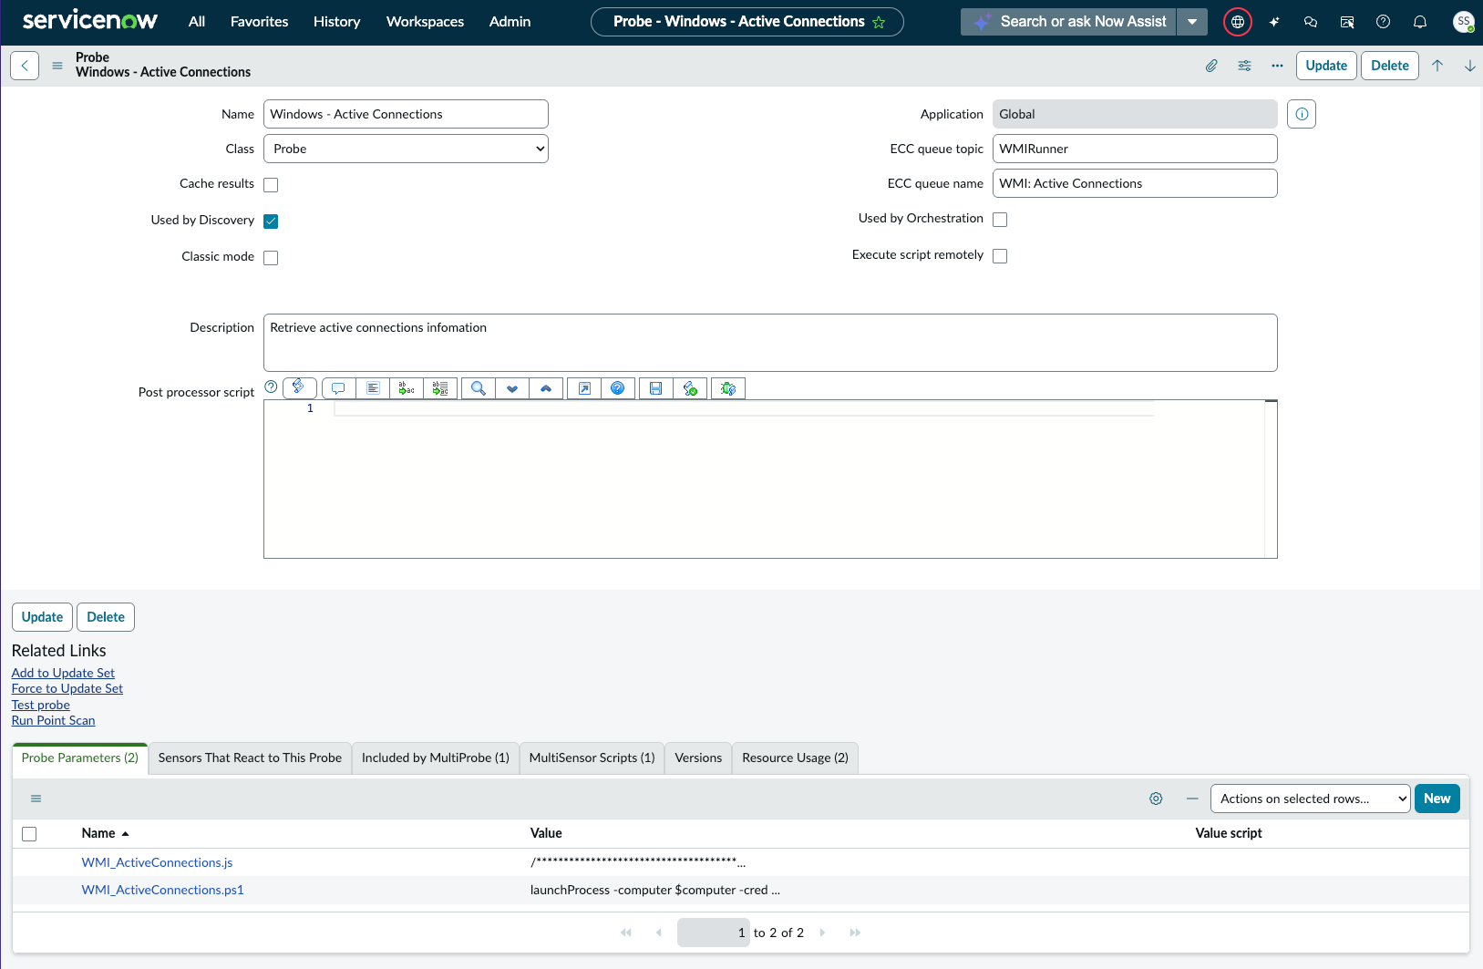The height and width of the screenshot is (969, 1483).
Task: Click the blue editor help icon in the script toolbar
Action: point(618,388)
